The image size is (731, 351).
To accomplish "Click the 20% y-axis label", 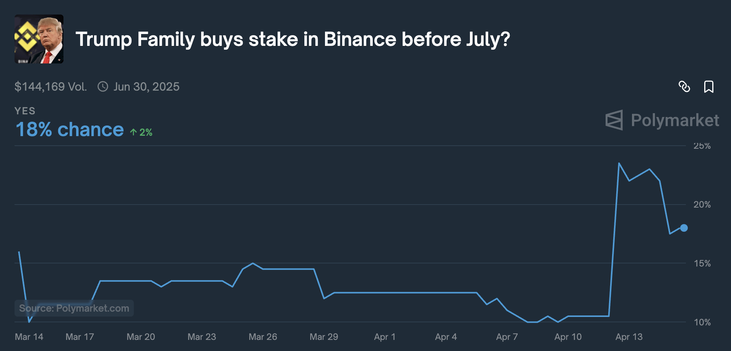I will 702,205.
